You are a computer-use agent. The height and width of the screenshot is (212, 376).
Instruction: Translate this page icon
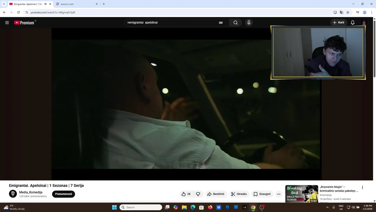click(341, 12)
